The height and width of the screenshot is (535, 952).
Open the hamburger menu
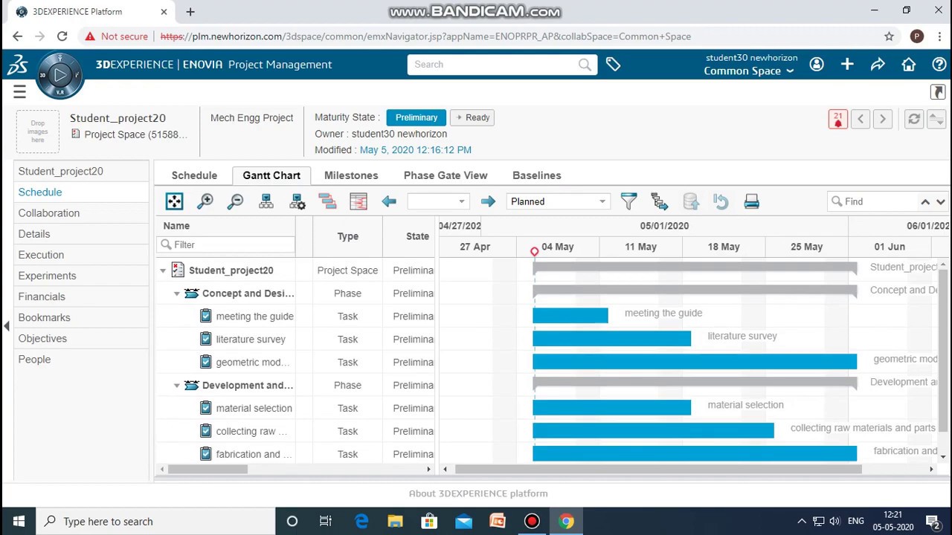pyautogui.click(x=19, y=92)
